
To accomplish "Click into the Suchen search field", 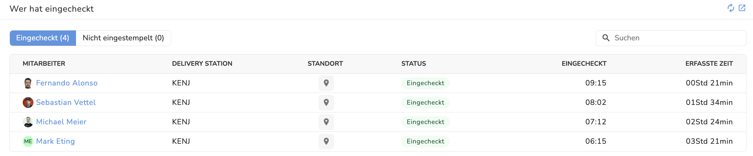I will pyautogui.click(x=676, y=38).
